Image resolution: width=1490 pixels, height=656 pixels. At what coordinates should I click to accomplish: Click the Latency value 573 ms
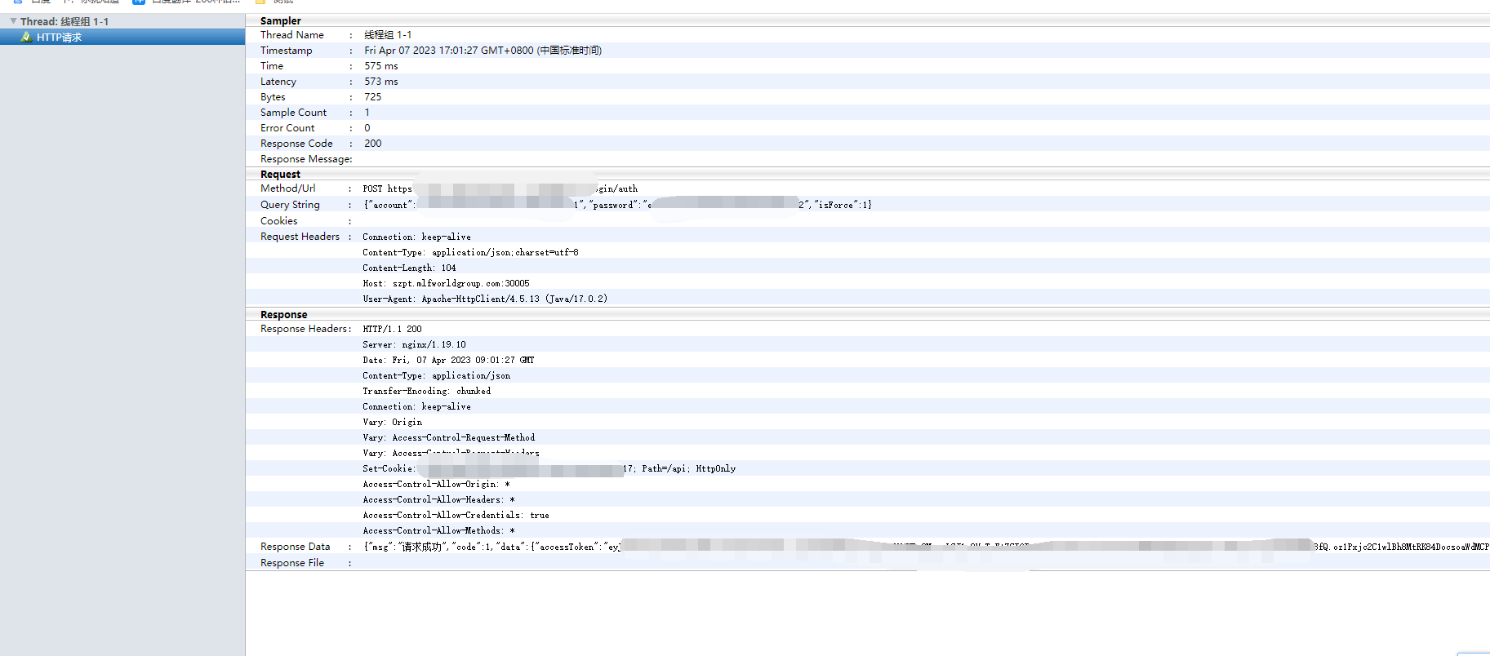tap(380, 82)
